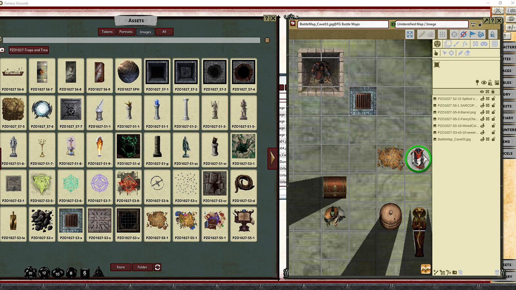The width and height of the screenshot is (516, 290).
Task: Select the pointer selection hand tool
Action: 436,53
